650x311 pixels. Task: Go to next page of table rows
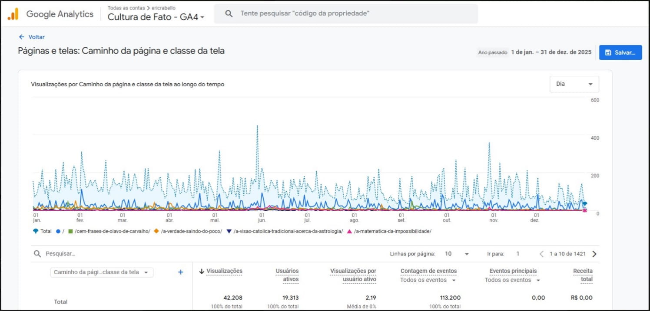pyautogui.click(x=594, y=254)
